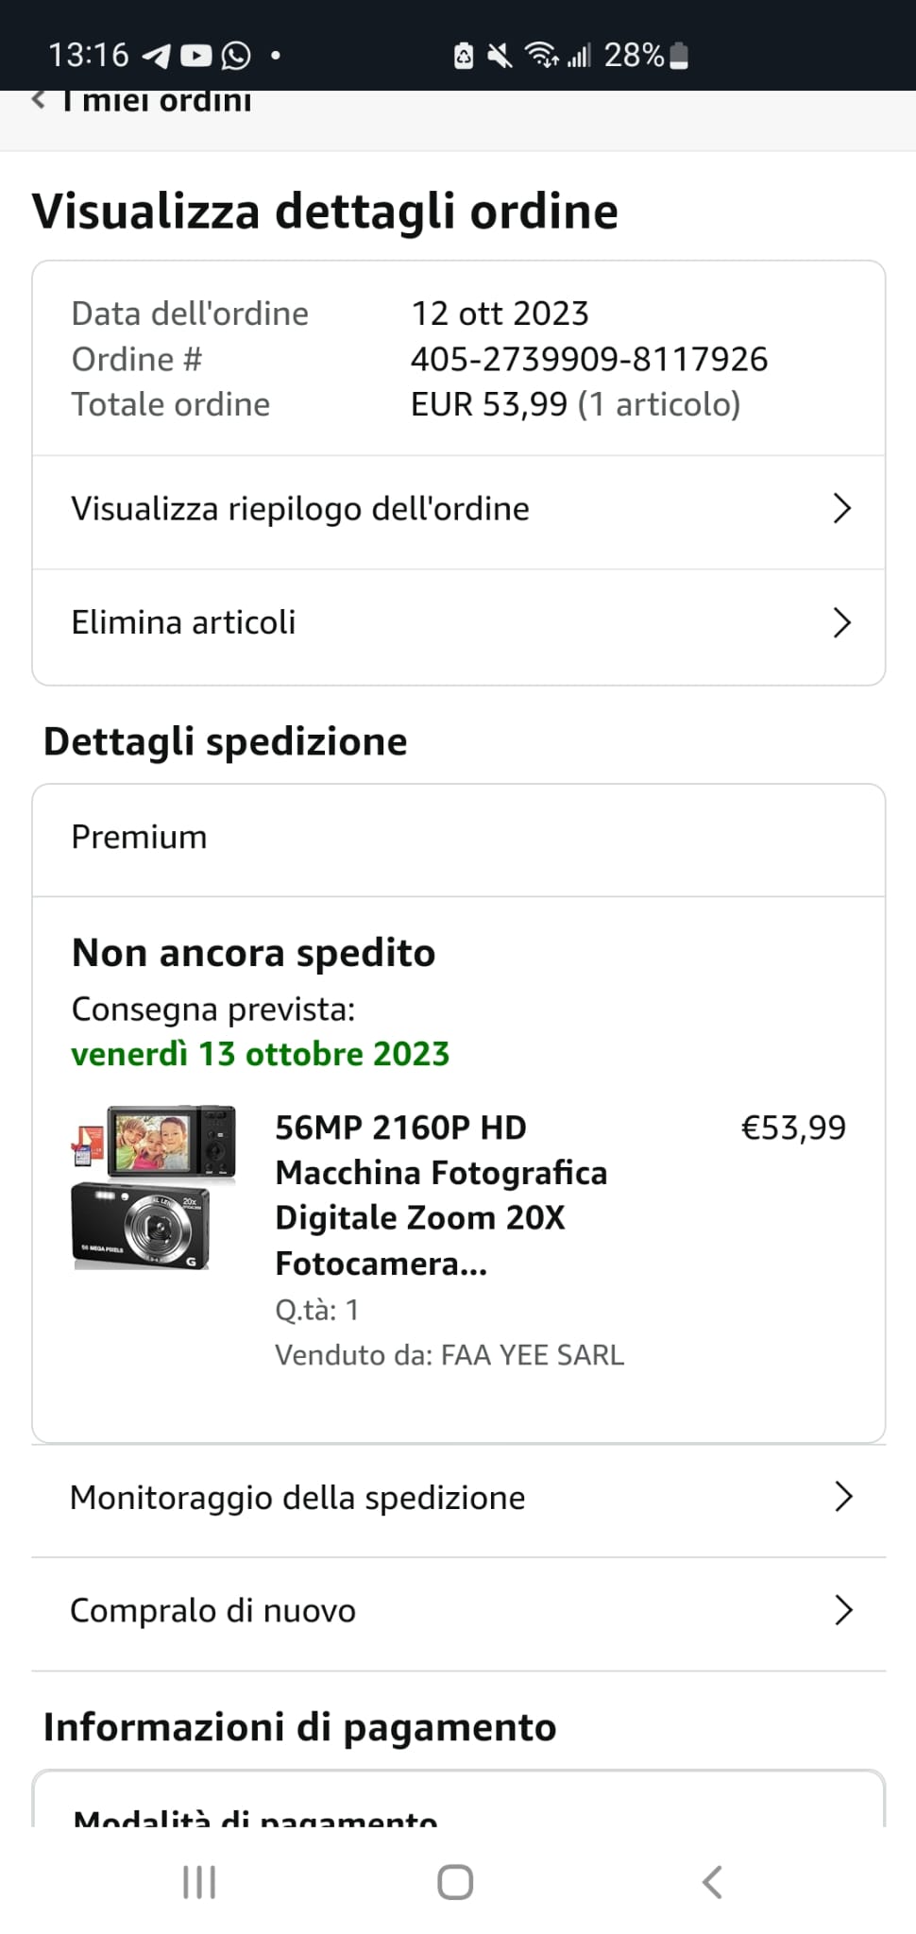
Task: Tap the muted sound status icon
Action: tap(500, 56)
